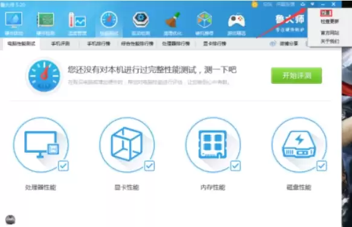Open the game controller icon in toolbar
The height and width of the screenshot is (227, 352).
(x=236, y=21)
